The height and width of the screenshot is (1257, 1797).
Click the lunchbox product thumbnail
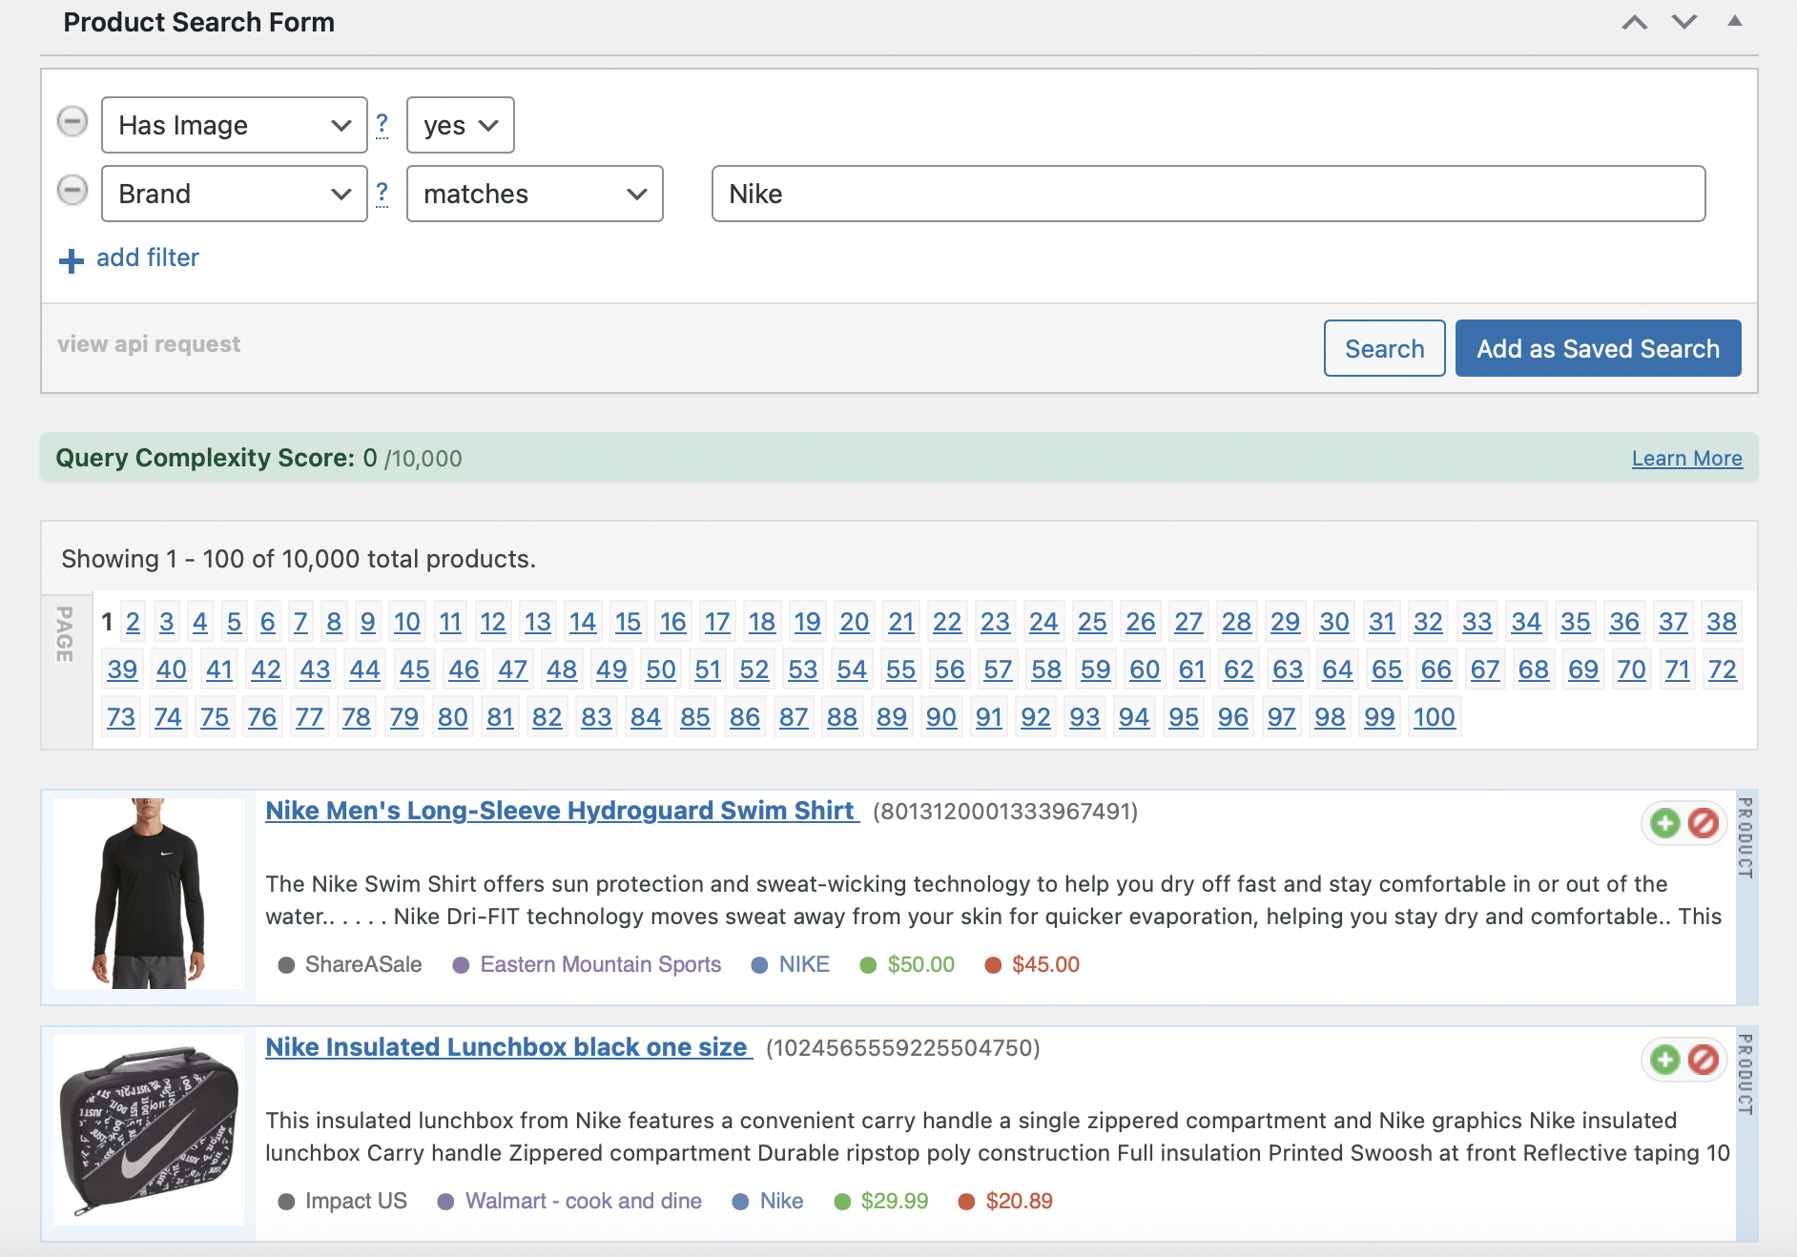coord(149,1130)
